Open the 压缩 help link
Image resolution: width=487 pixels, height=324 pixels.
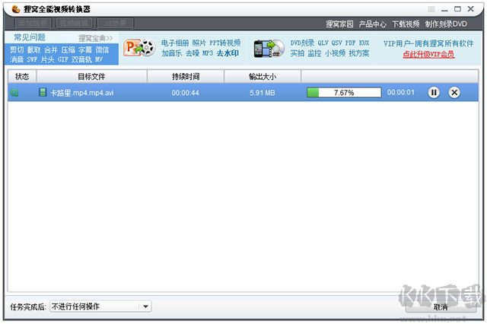pyautogui.click(x=68, y=50)
